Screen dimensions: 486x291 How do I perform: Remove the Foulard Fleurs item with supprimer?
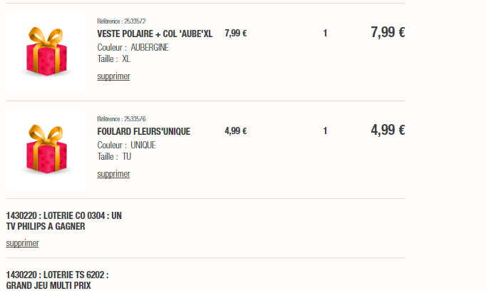113,174
